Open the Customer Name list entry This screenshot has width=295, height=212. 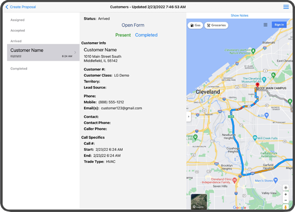(43, 53)
